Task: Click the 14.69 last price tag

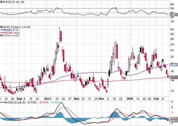Action: pyautogui.click(x=174, y=77)
